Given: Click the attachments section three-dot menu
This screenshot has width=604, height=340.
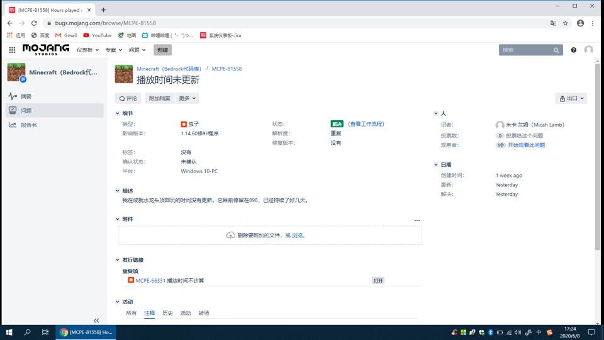Looking at the screenshot, I should click(417, 220).
